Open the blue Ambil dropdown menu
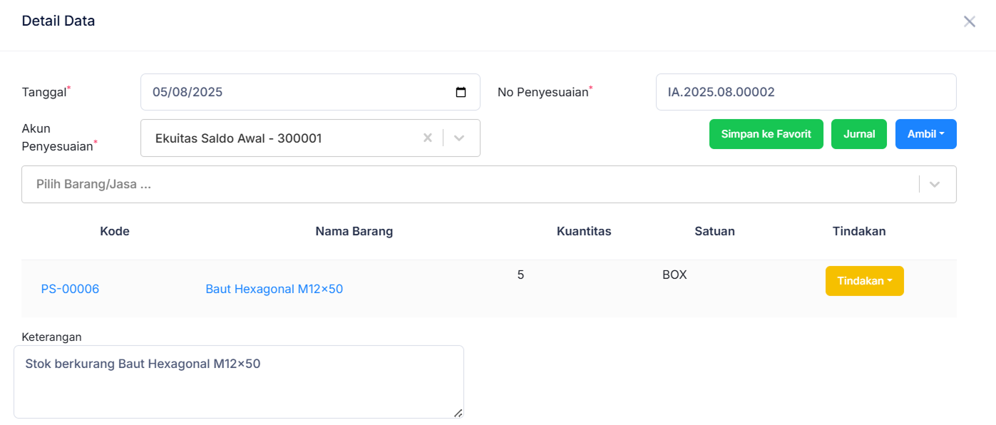 (925, 134)
